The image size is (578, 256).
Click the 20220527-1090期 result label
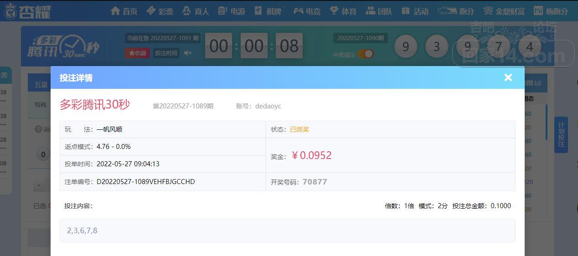coord(361,38)
